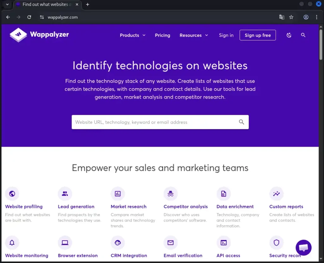This screenshot has height=263, width=324.
Task: Click the Lead generation people icon
Action: tap(65, 193)
